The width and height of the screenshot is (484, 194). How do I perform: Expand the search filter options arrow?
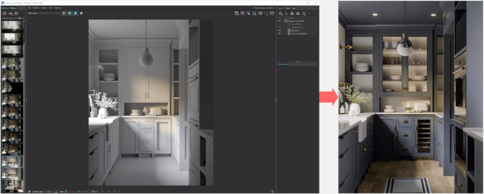coord(22,18)
